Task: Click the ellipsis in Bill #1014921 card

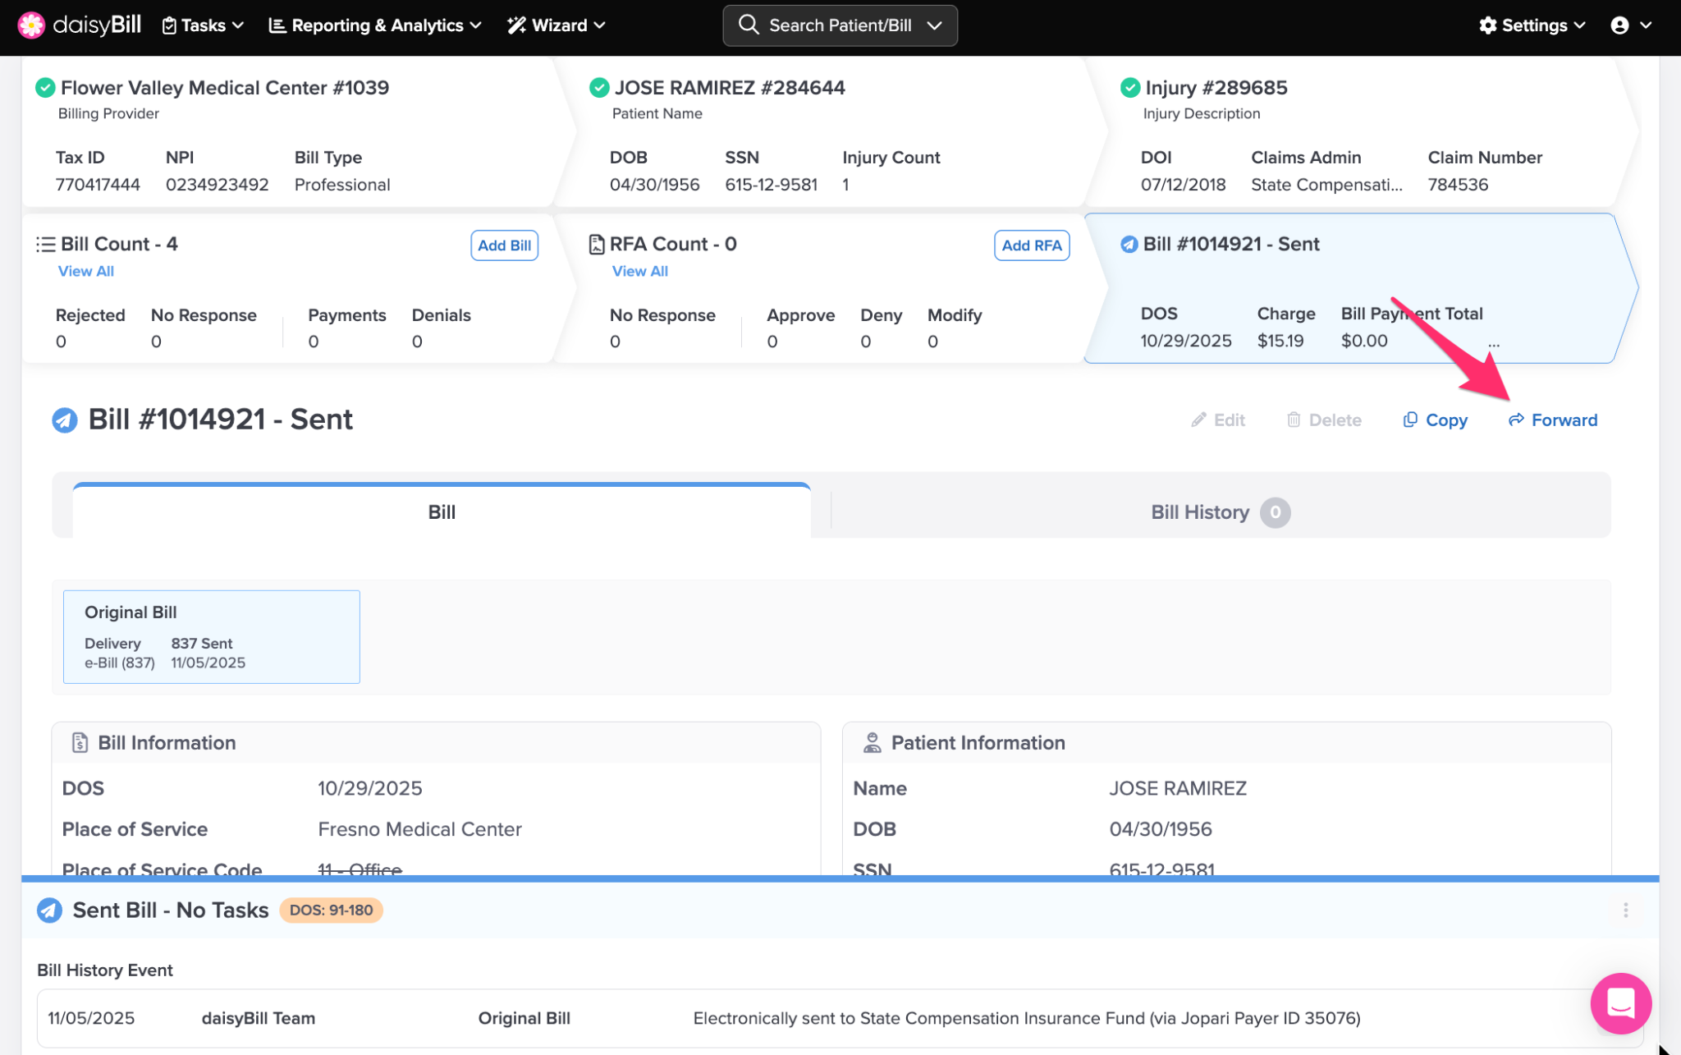Action: pos(1494,344)
